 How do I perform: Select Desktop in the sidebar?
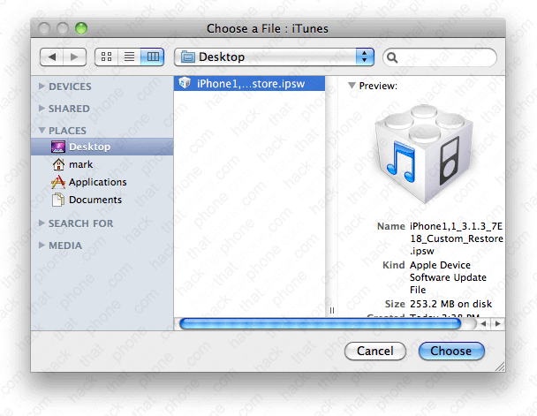pyautogui.click(x=89, y=147)
